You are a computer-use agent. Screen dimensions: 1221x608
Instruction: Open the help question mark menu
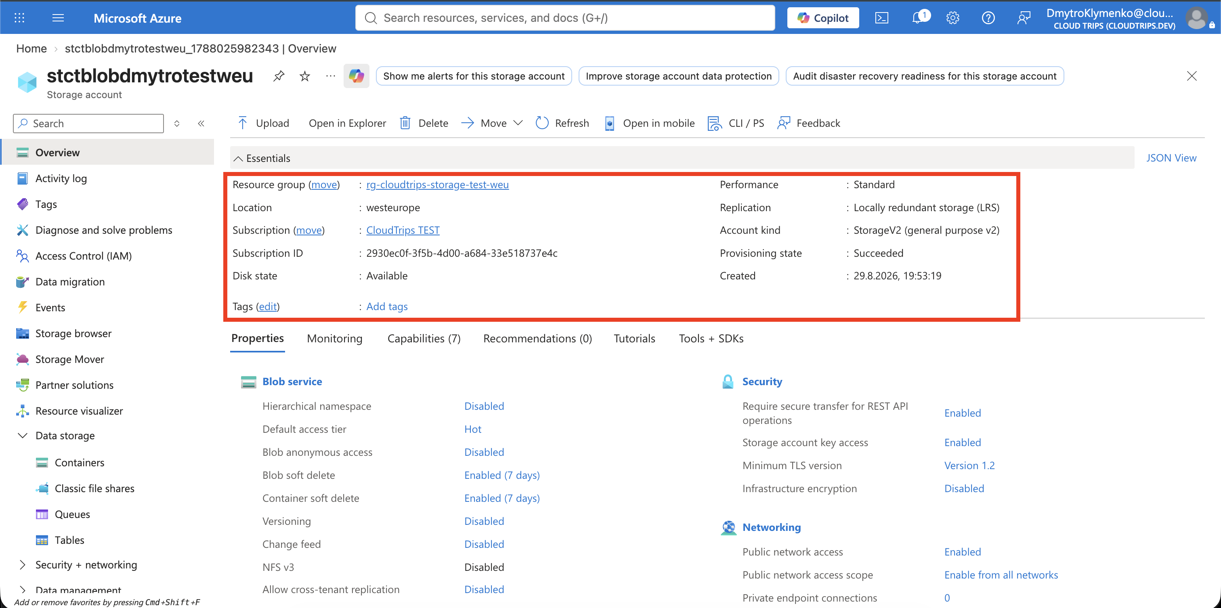988,18
